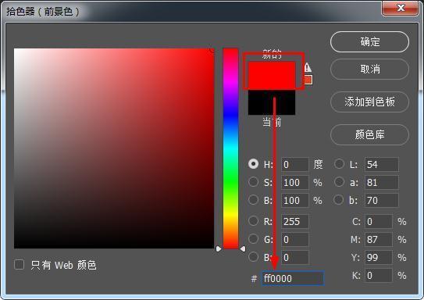Click the current black color preview

pos(272,102)
